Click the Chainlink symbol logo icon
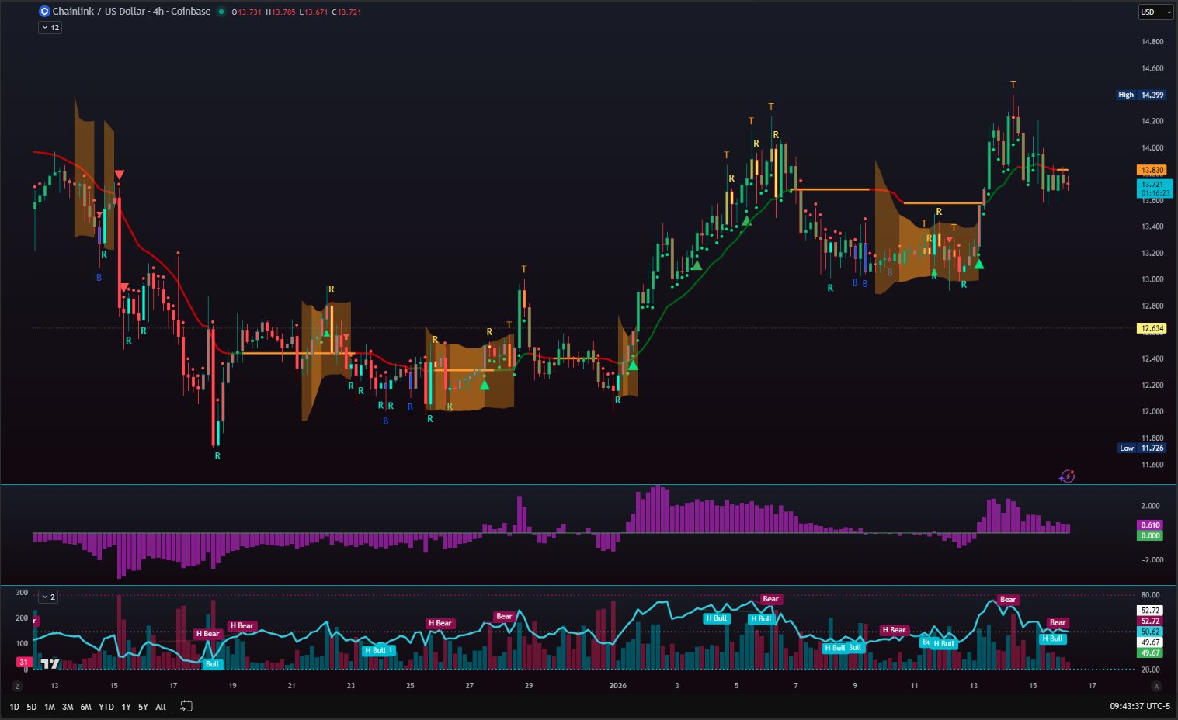The image size is (1178, 720). pos(44,12)
